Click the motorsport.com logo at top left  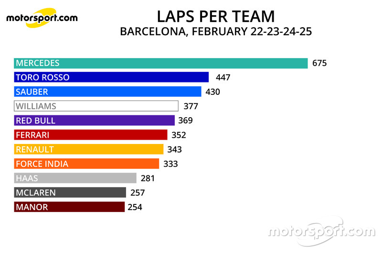[x=42, y=18]
